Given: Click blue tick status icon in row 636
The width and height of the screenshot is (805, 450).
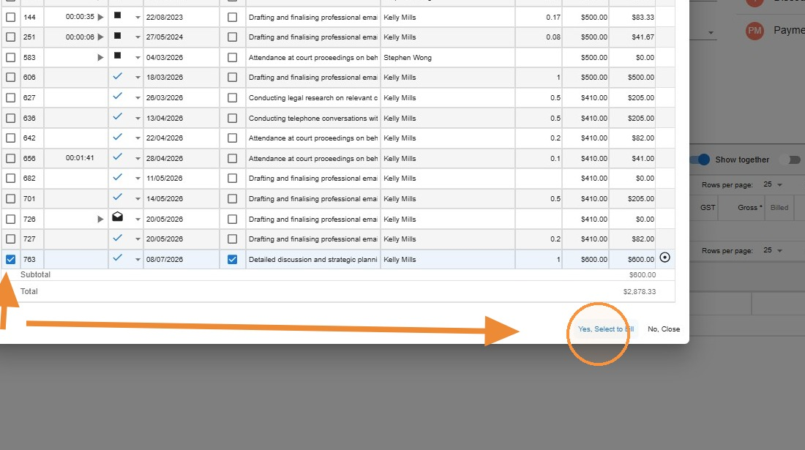Looking at the screenshot, I should (x=118, y=116).
